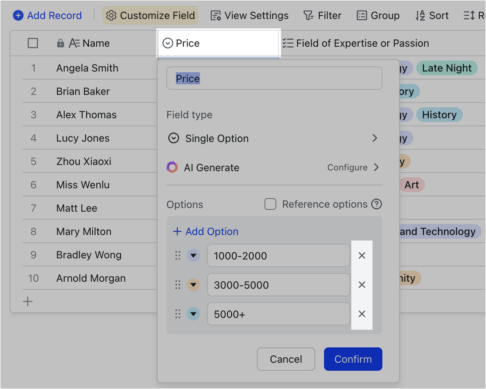Open the color dropdown for 3000-5000 option

click(193, 285)
